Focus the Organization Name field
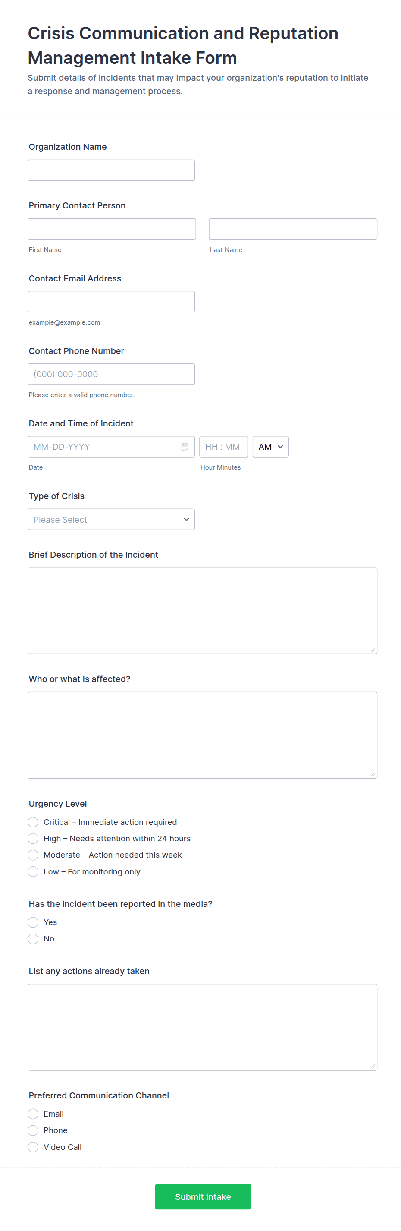 [111, 170]
